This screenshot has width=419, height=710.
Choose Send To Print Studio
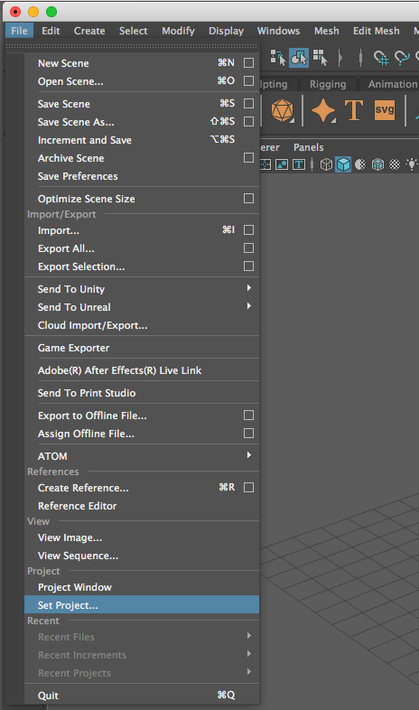point(142,393)
